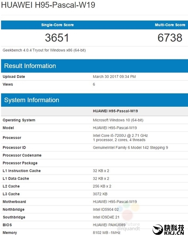The width and height of the screenshot is (188, 239).
Task: Select the Southbridge label
Action: [x=14, y=217]
